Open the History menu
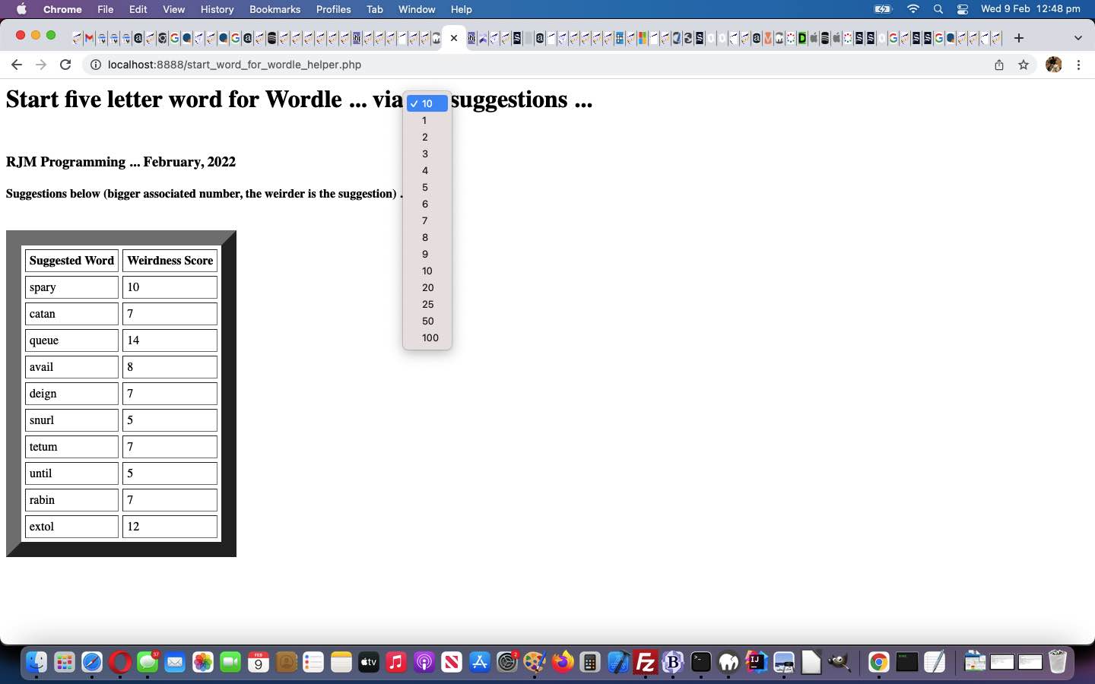This screenshot has width=1095, height=684. point(217,9)
